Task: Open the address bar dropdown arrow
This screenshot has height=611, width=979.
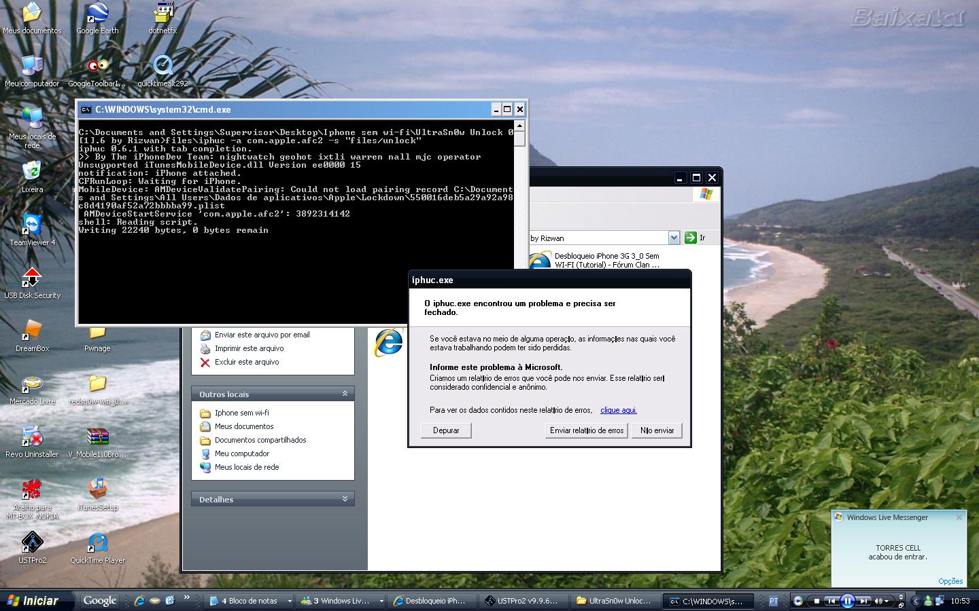Action: [x=674, y=238]
